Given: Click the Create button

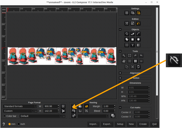Looking at the screenshot, I should click(x=143, y=124).
